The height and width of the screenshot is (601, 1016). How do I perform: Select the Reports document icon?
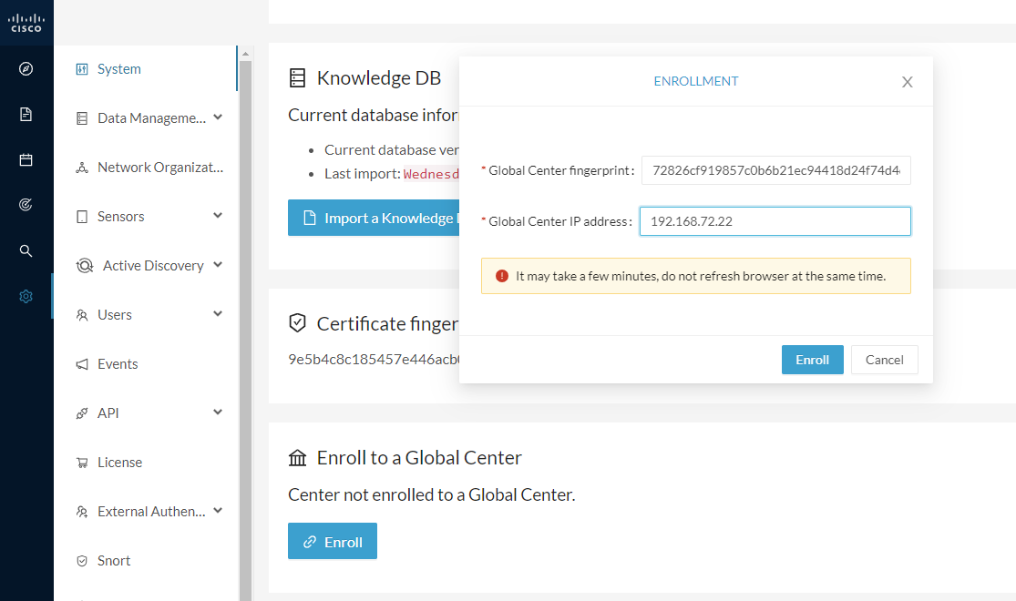click(x=25, y=114)
